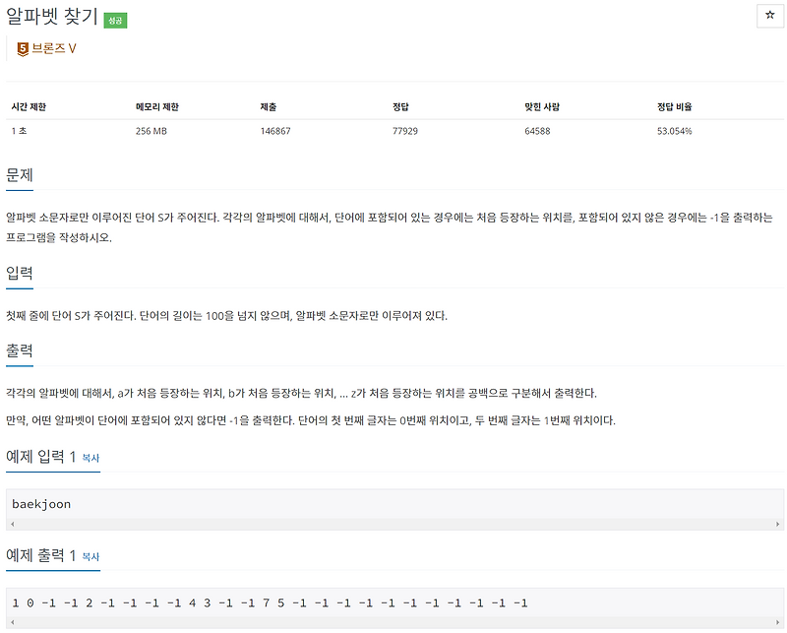This screenshot has height=633, width=787.
Task: Click the 입력 section heading
Action: pyautogui.click(x=20, y=274)
